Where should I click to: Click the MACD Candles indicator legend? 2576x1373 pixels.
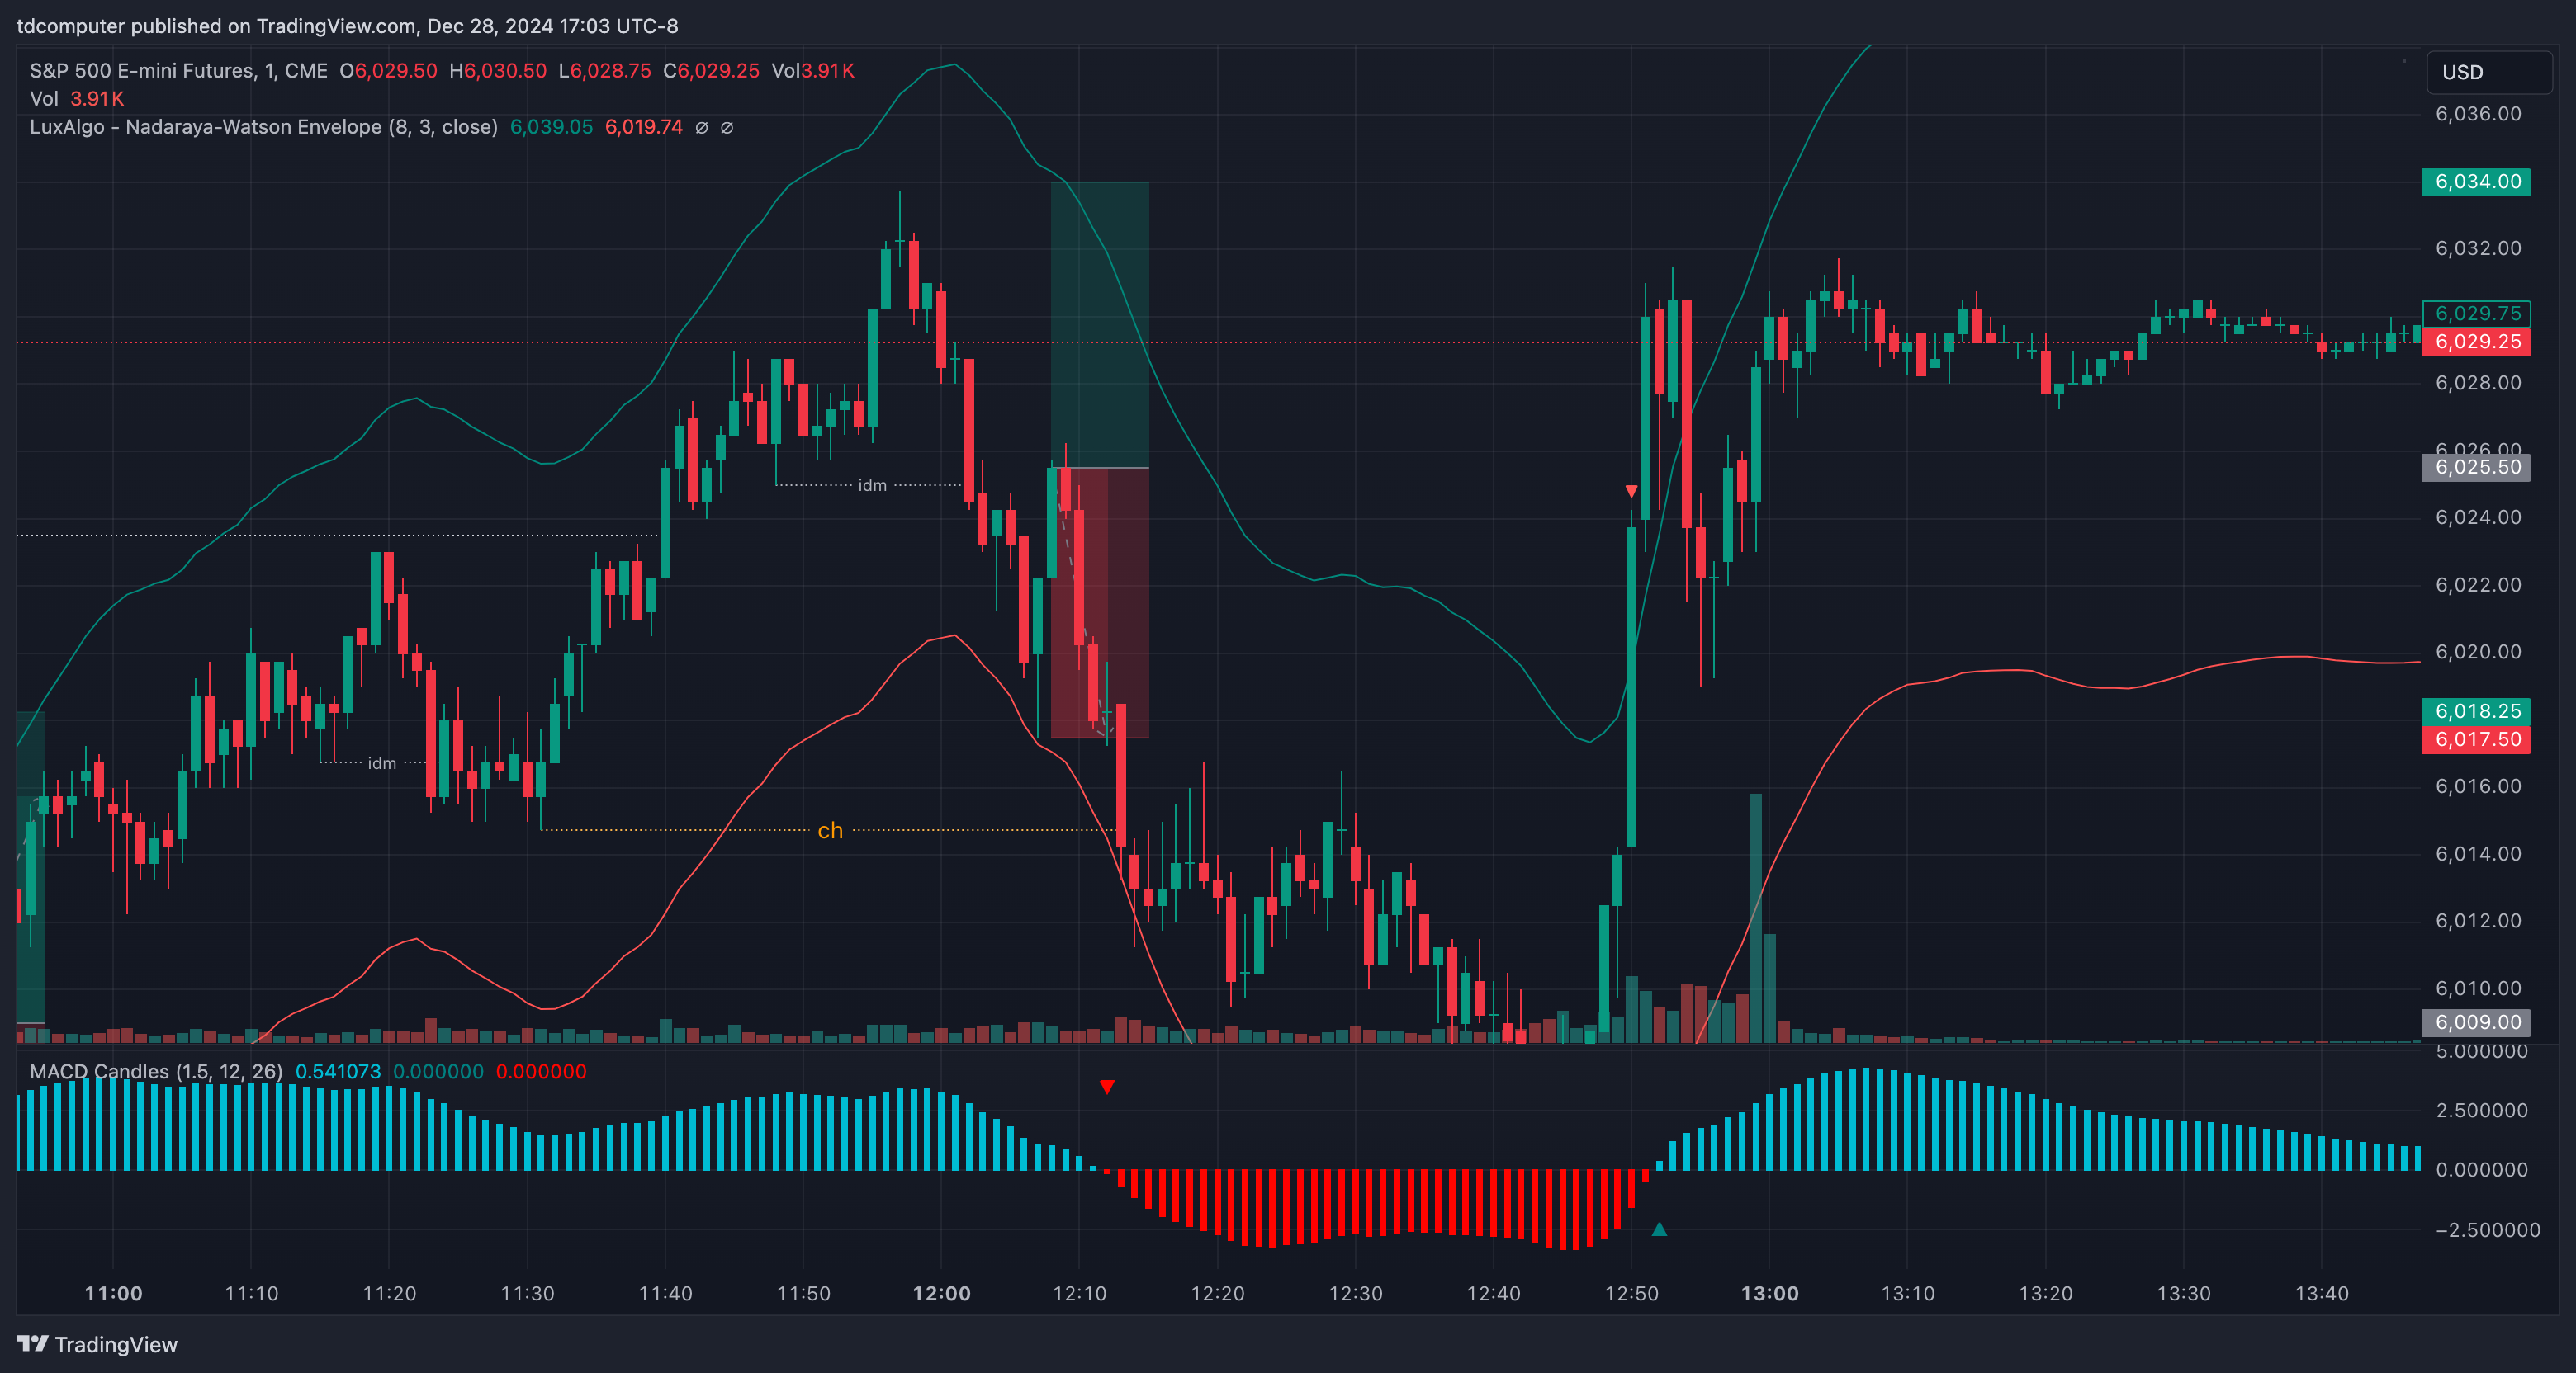tap(156, 1071)
